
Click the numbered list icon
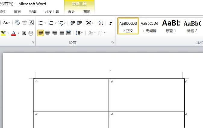[51, 23]
